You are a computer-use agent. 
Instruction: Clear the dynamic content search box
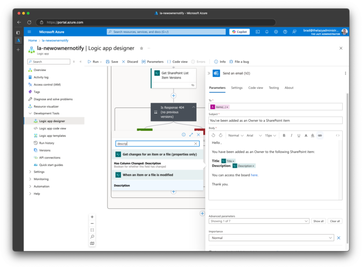196,144
